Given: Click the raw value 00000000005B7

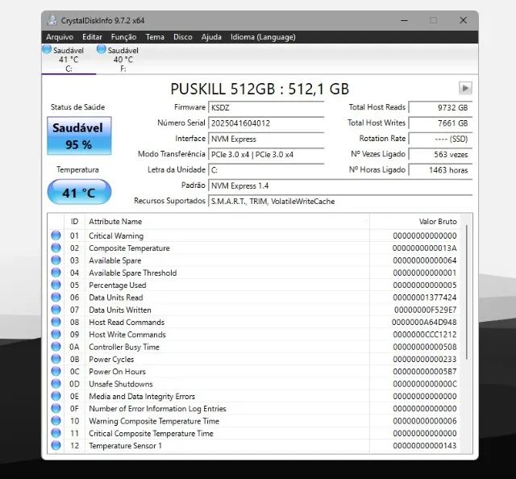Looking at the screenshot, I should coord(425,372).
